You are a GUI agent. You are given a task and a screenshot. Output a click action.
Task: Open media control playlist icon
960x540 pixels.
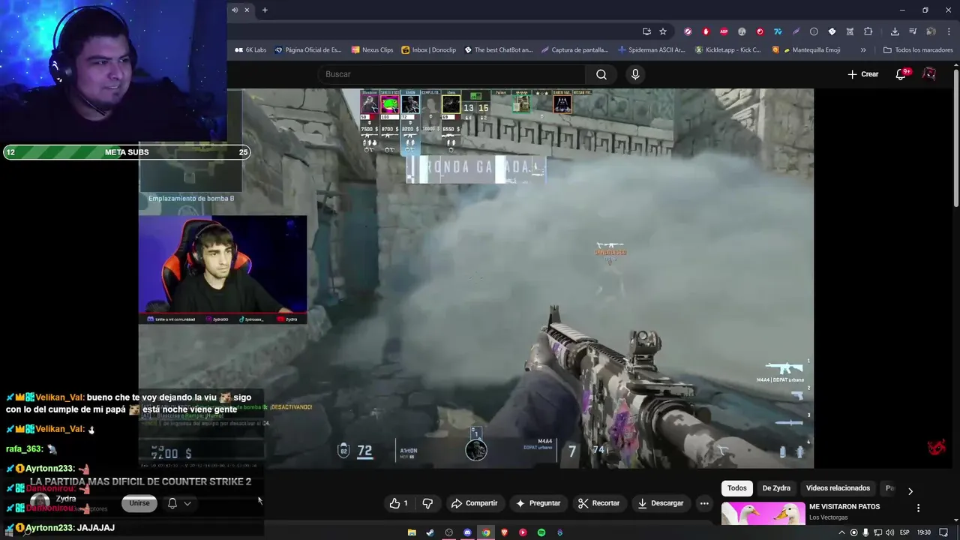click(913, 31)
